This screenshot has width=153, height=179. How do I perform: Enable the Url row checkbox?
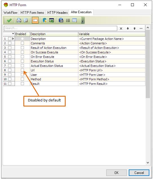(x=22, y=70)
